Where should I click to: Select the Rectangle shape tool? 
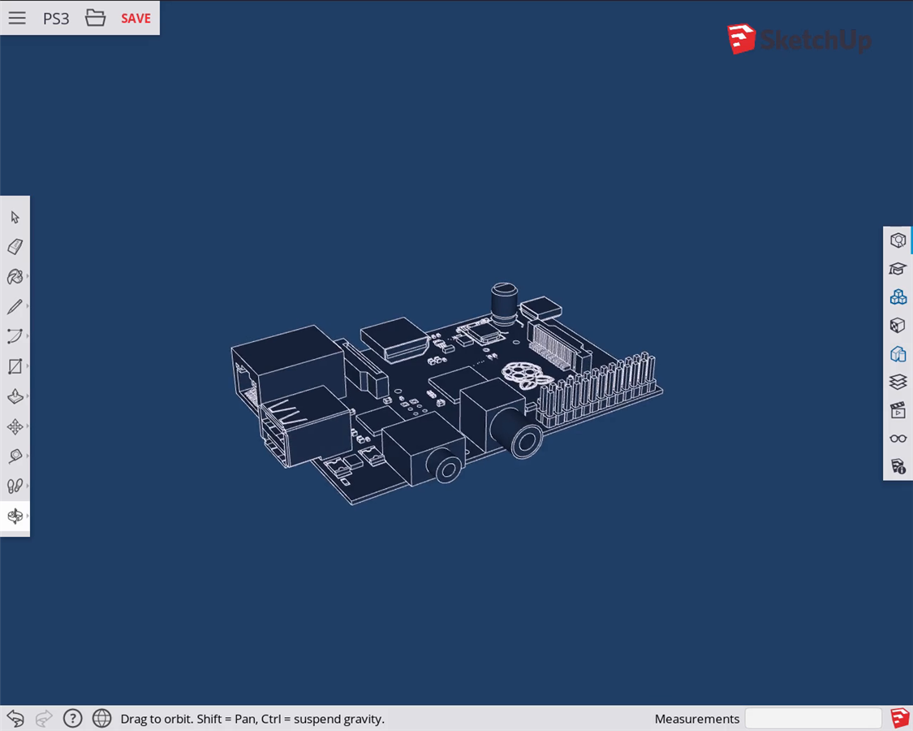15,366
